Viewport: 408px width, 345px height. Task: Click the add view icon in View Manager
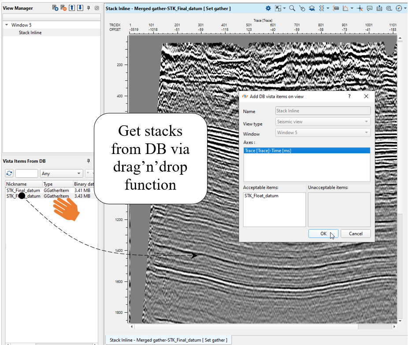point(55,8)
